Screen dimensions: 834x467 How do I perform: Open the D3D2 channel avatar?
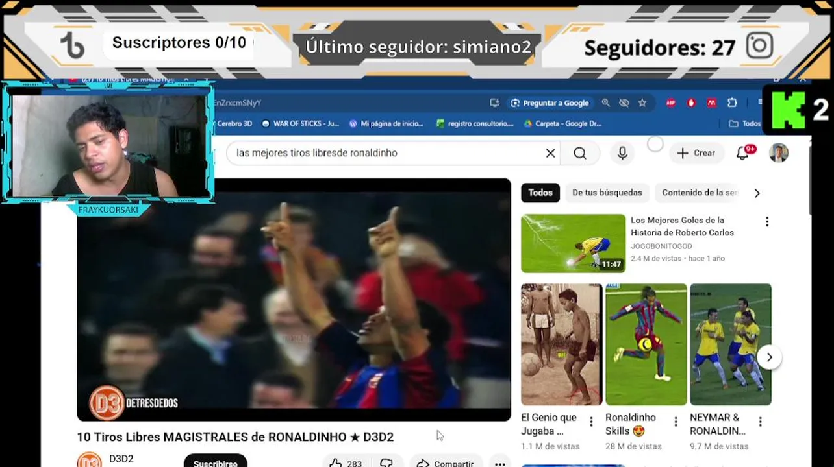[x=89, y=461]
